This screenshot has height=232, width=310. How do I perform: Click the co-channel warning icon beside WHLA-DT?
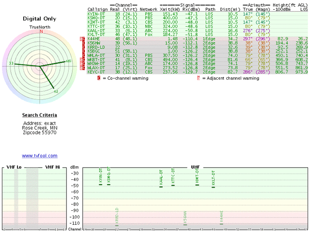pyautogui.click(x=84, y=56)
